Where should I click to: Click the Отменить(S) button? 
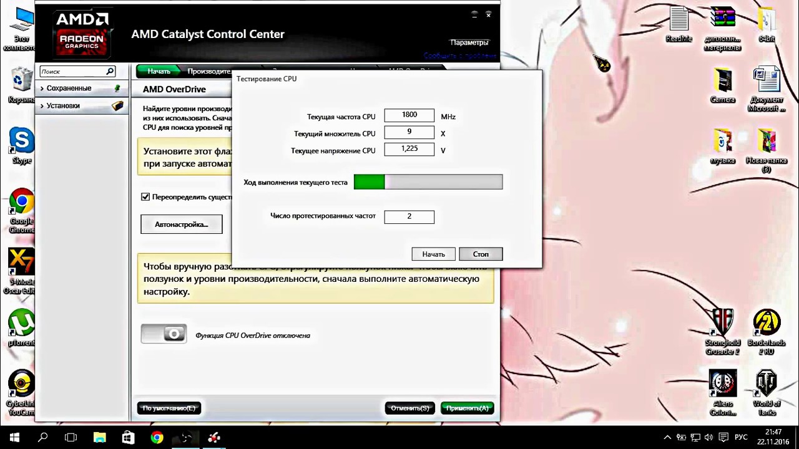pos(409,408)
